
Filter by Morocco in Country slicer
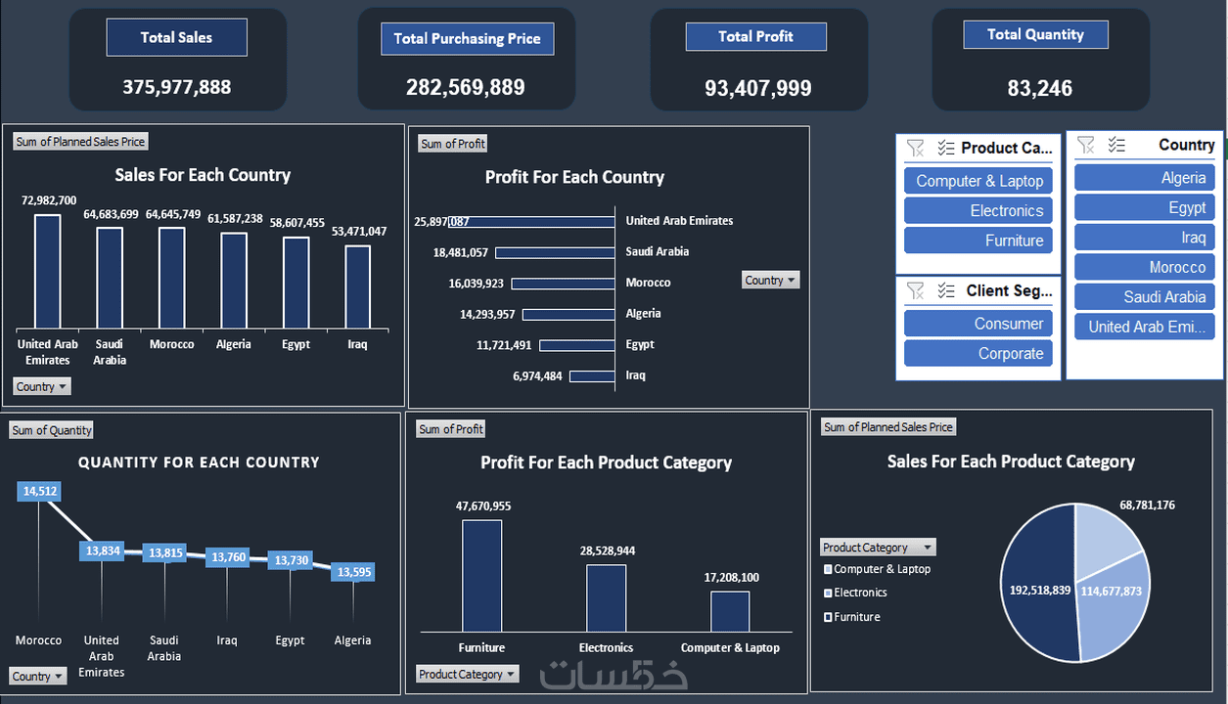click(1144, 267)
